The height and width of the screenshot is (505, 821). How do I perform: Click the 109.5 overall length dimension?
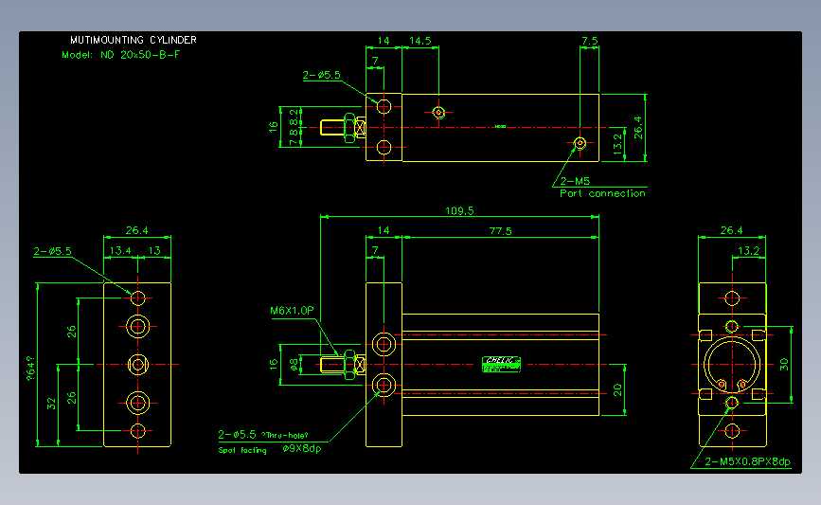coord(459,210)
